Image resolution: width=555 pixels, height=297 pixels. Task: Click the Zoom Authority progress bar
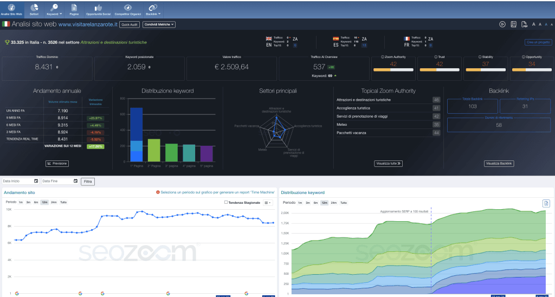(x=393, y=70)
